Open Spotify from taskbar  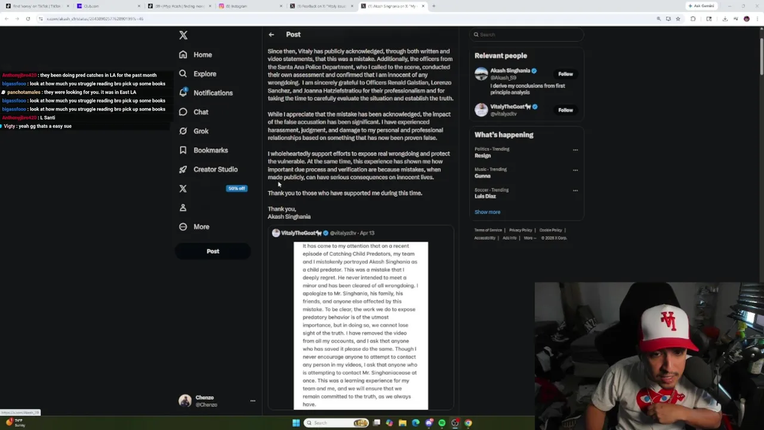tap(442, 423)
